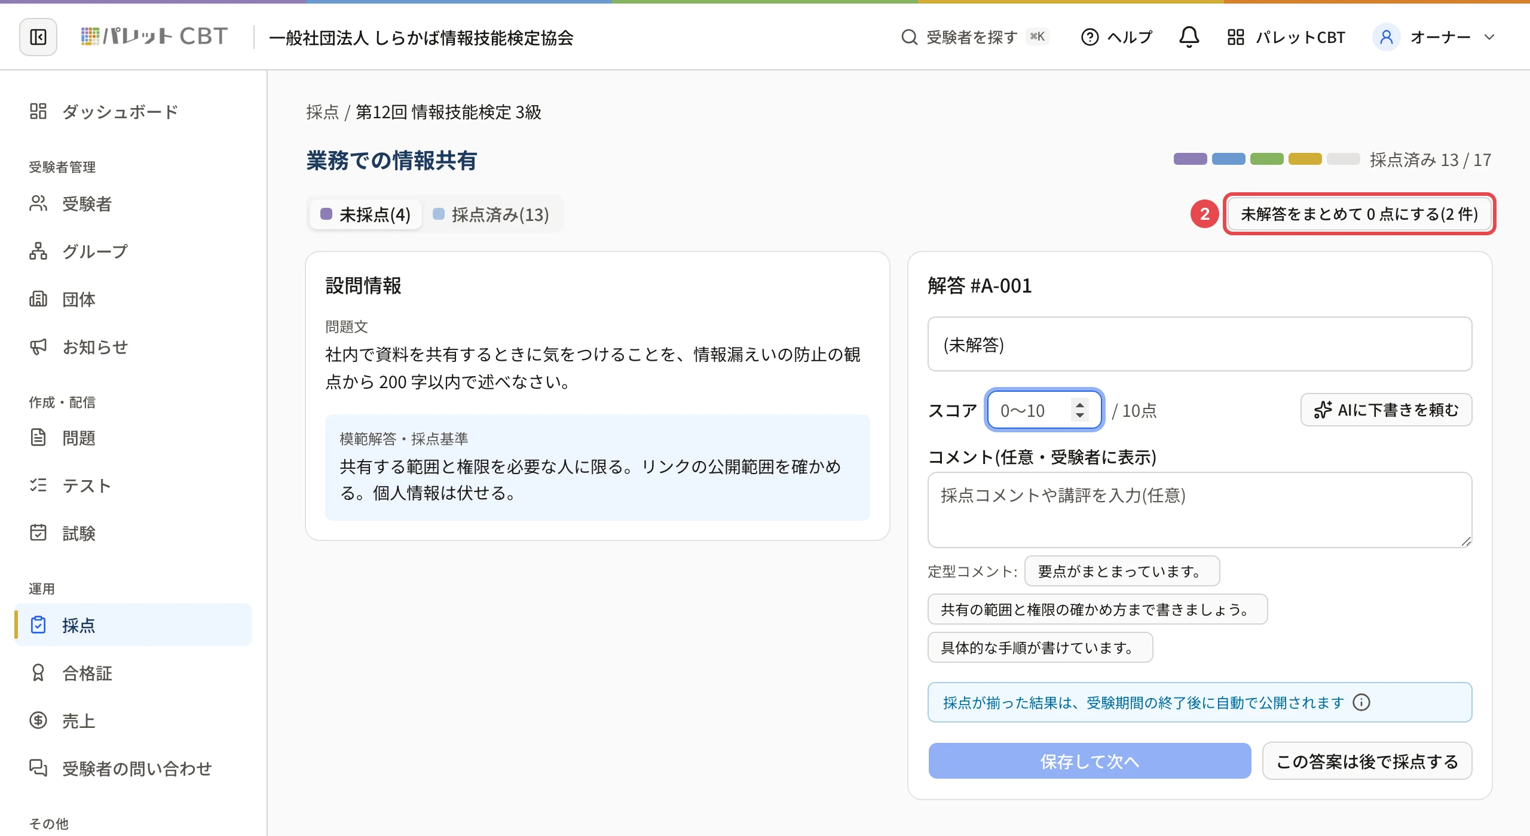Screen dimensions: 1530x836
Task: Click the organization name in header
Action: click(x=421, y=38)
